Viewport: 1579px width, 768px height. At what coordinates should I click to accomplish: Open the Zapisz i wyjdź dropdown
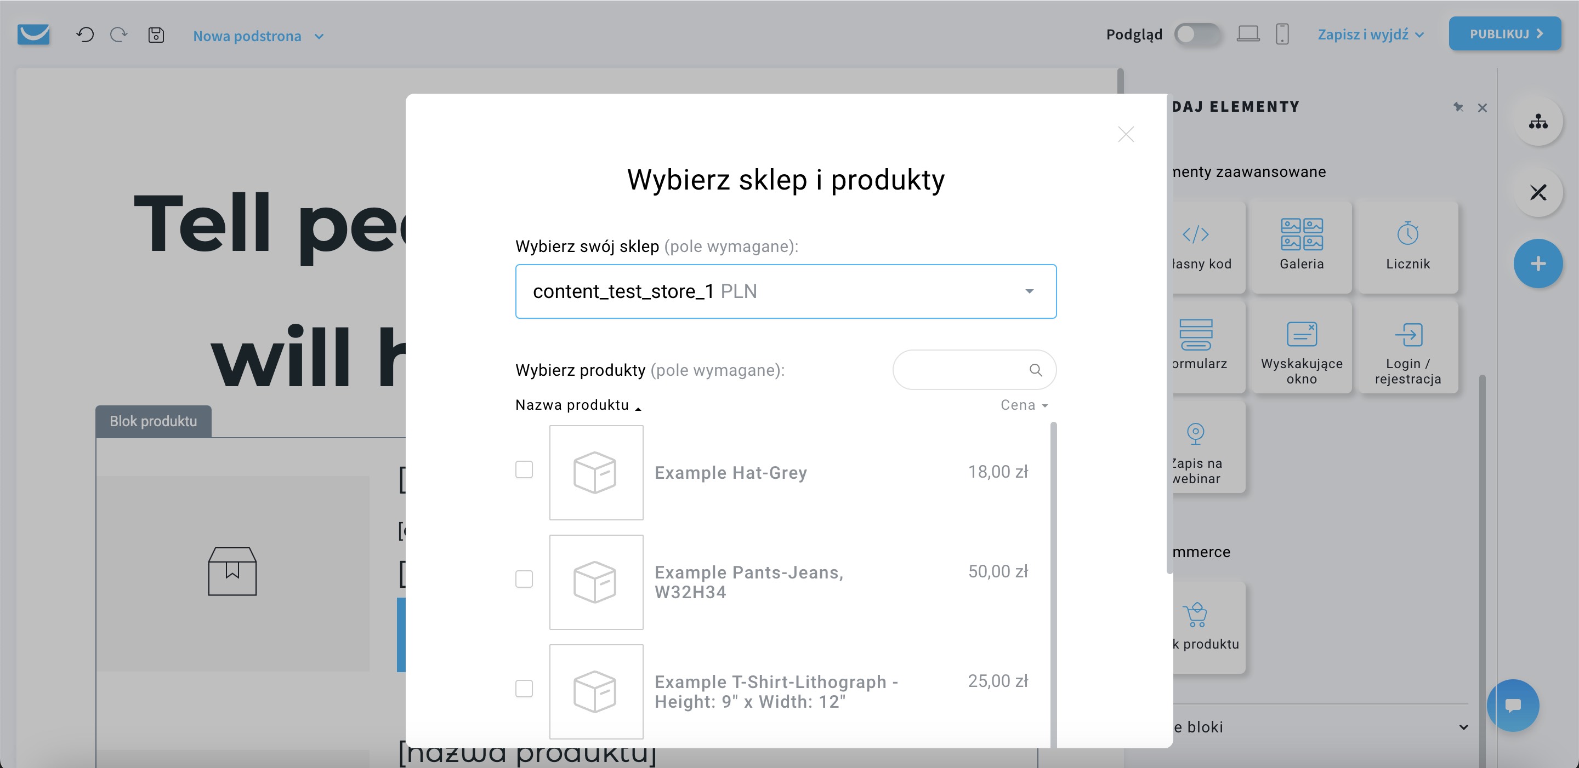pos(1370,35)
